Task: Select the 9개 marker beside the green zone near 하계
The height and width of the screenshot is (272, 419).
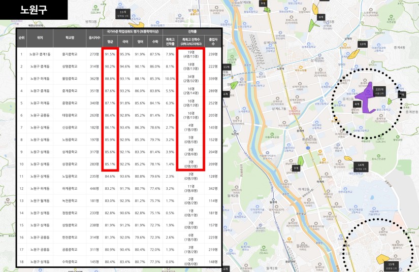Action: click(x=296, y=168)
